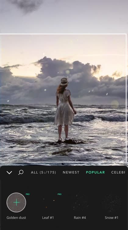
Task: Select the POPULAR tab
Action: tap(95, 172)
